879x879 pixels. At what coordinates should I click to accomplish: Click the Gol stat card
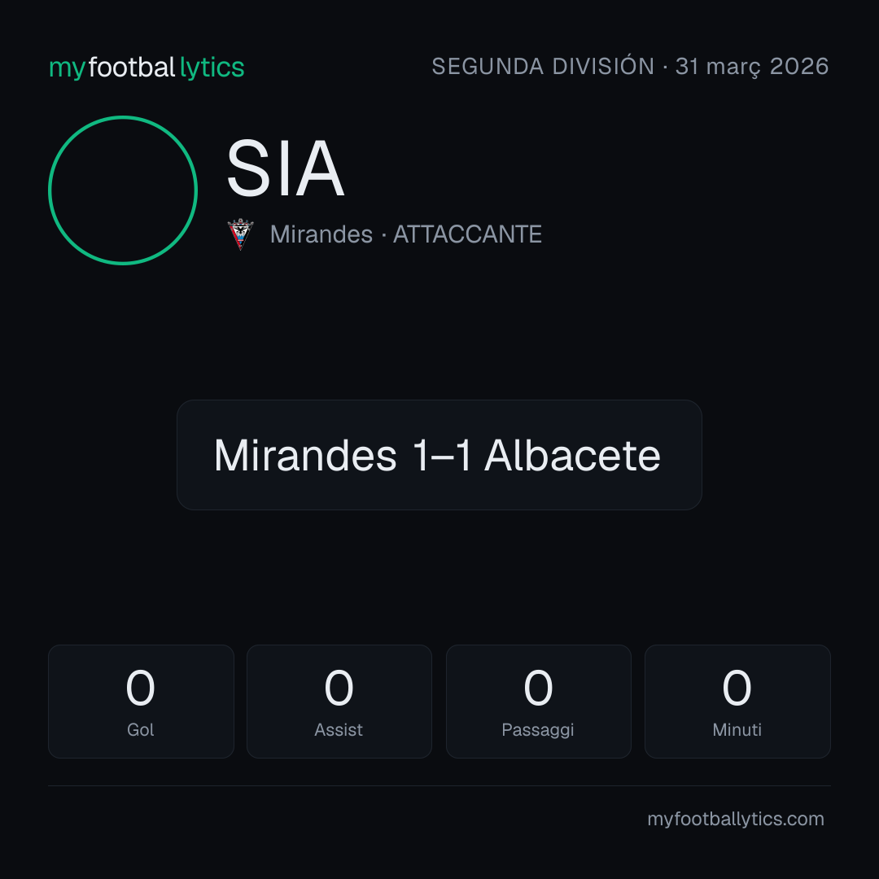click(x=141, y=702)
